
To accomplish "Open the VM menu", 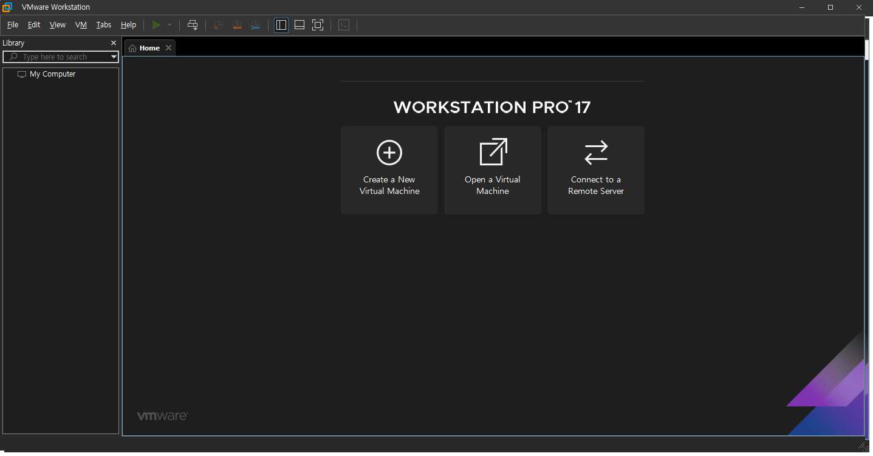I will (81, 25).
